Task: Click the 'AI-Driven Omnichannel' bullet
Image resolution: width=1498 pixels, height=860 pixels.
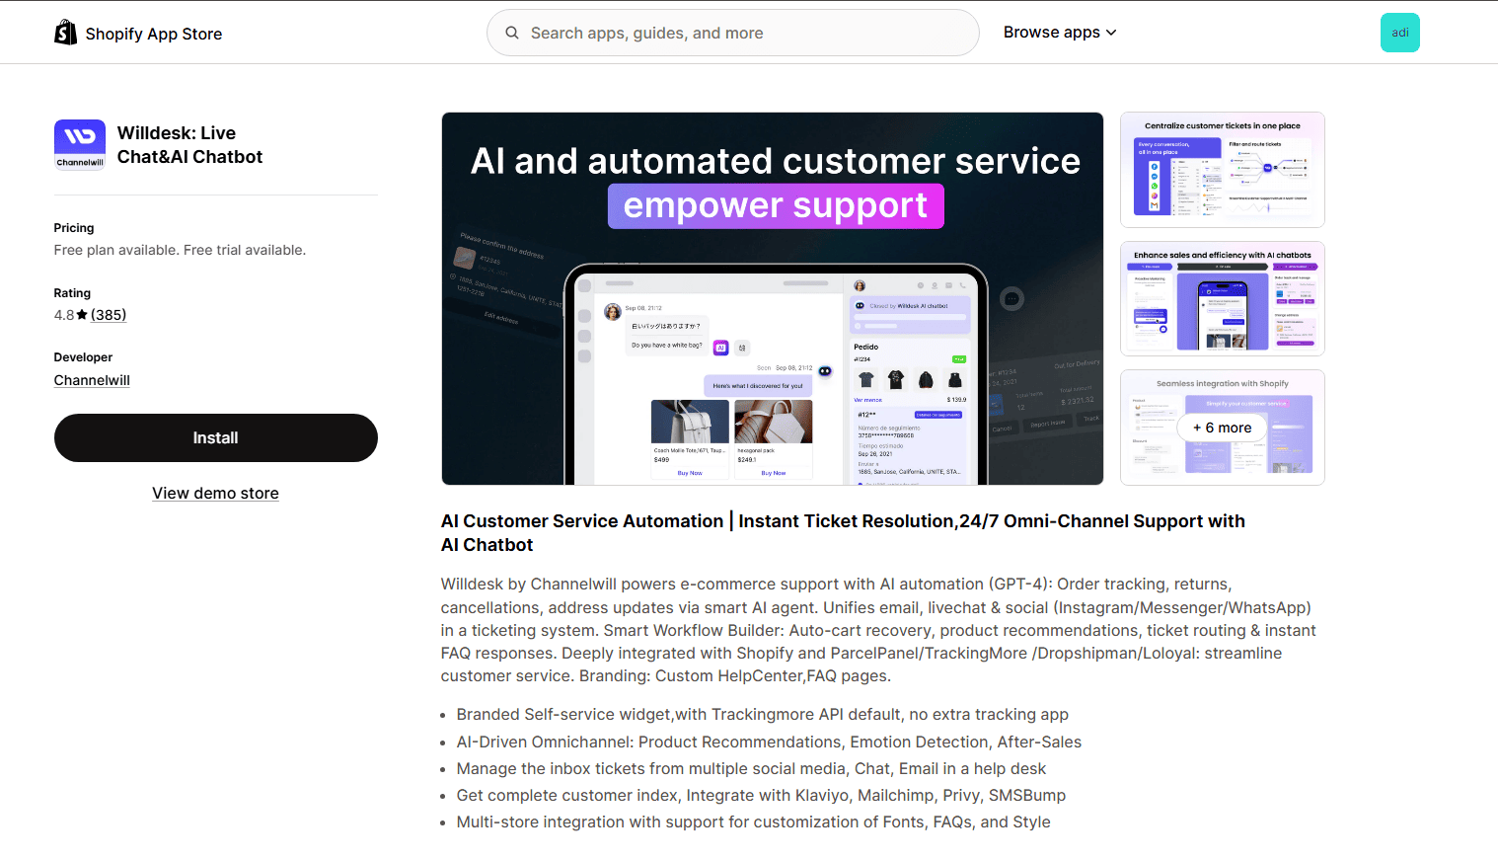Action: (769, 742)
